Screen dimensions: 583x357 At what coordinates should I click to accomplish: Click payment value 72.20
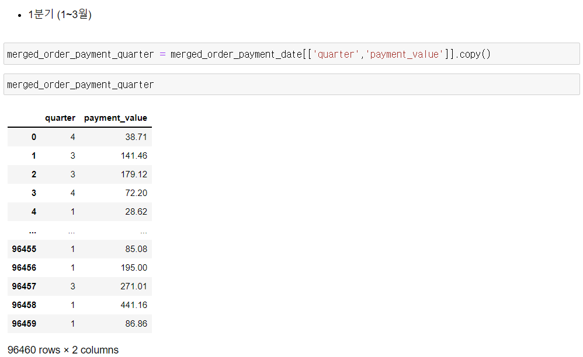click(x=136, y=193)
